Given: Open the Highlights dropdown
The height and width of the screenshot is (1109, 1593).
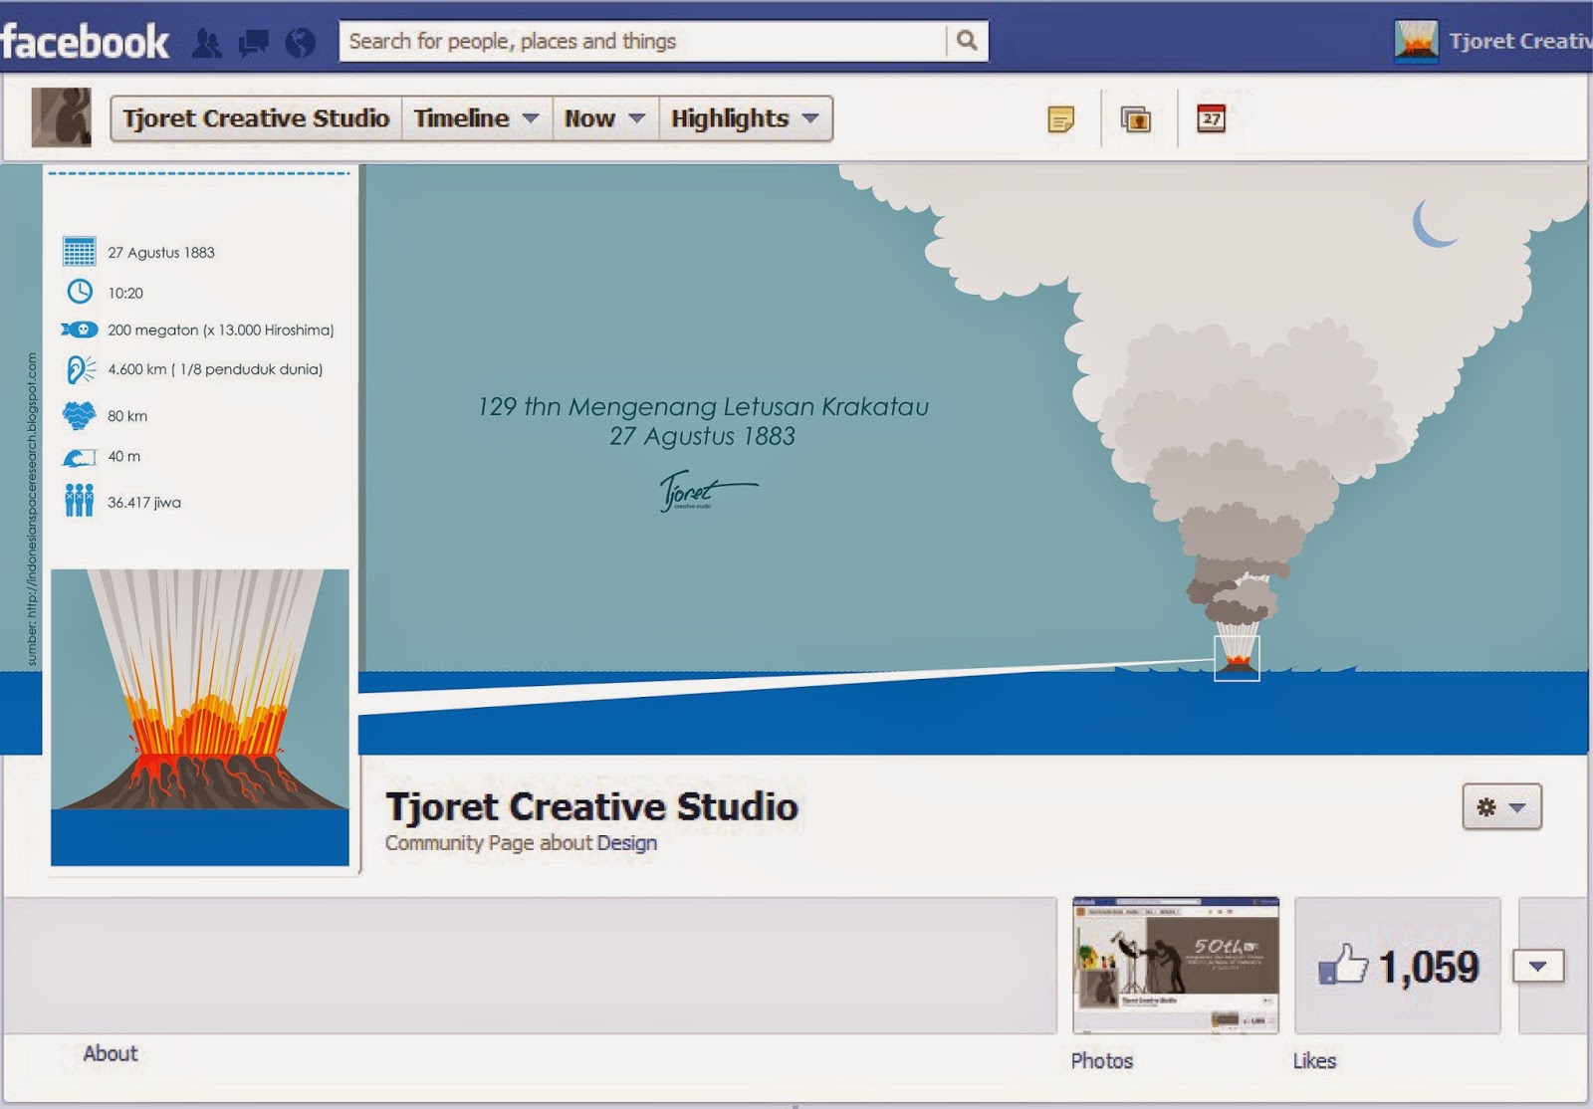Looking at the screenshot, I should (745, 118).
